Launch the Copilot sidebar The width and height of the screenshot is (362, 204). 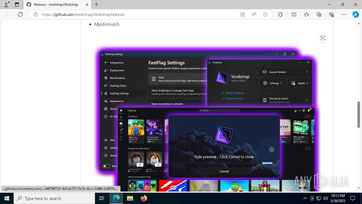[355, 14]
